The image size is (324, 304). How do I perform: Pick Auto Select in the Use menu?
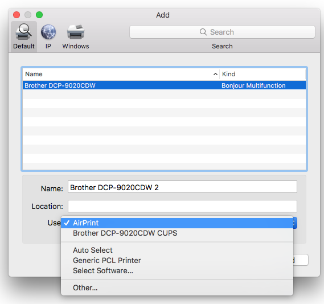coord(177,250)
